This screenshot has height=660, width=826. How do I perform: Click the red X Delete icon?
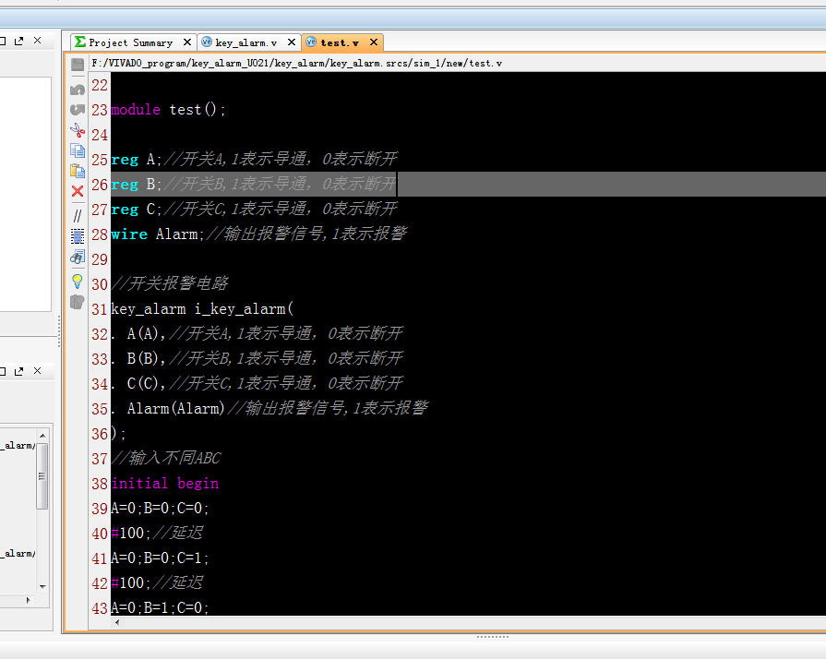point(78,191)
